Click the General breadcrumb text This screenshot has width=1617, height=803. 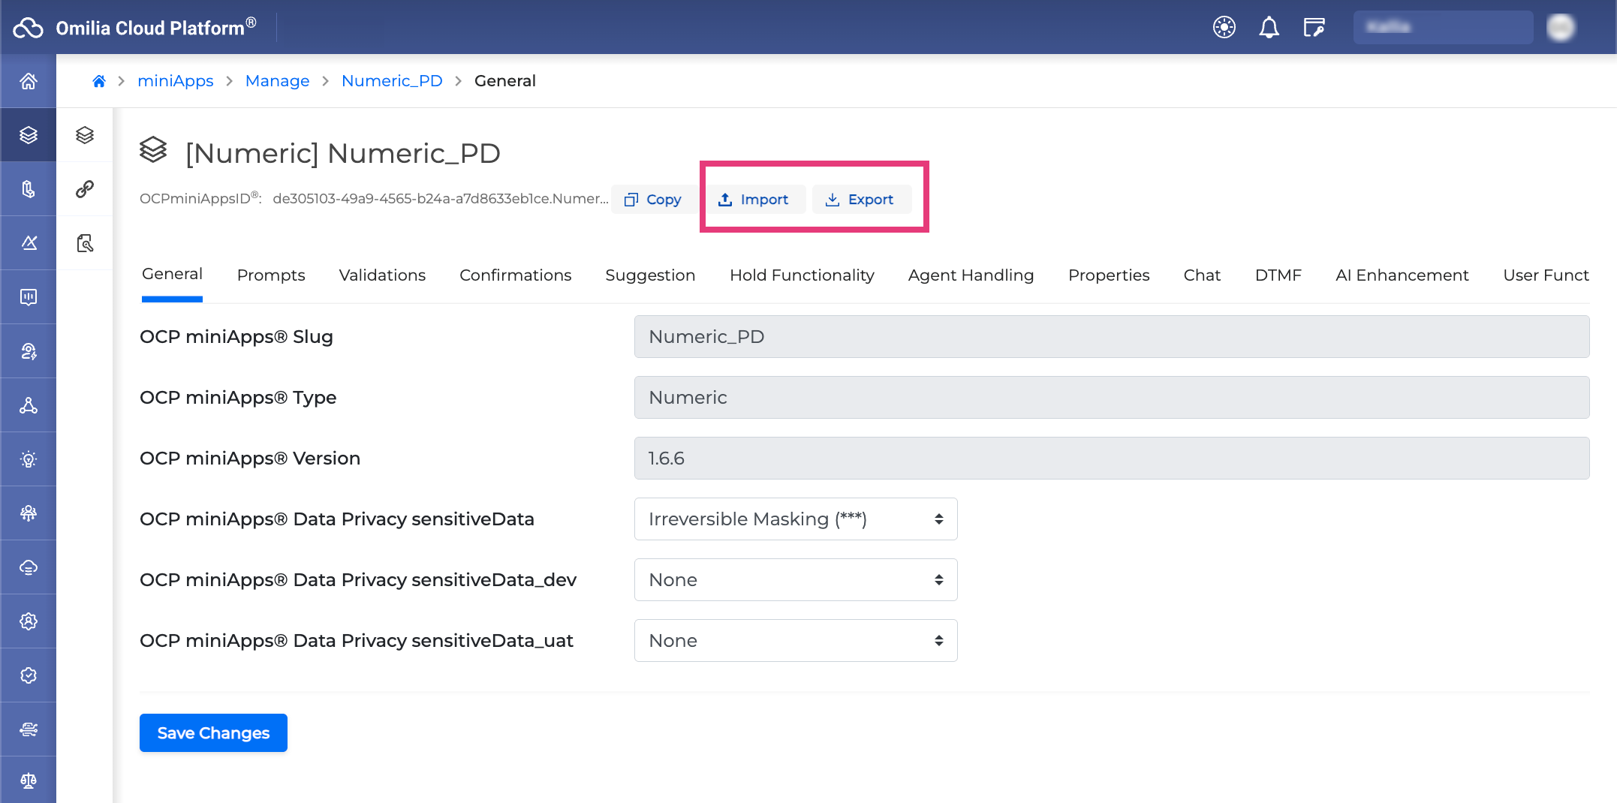tap(504, 81)
